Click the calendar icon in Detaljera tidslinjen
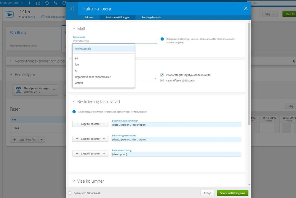 click(x=18, y=90)
